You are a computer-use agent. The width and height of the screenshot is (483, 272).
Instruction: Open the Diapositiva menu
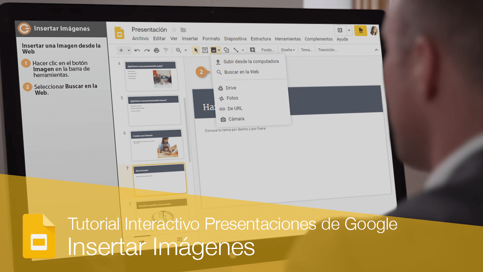235,39
